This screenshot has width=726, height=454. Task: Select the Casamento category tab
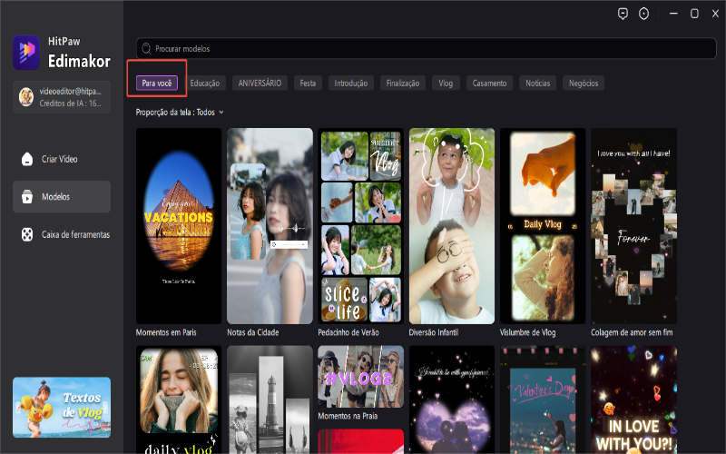(x=489, y=83)
